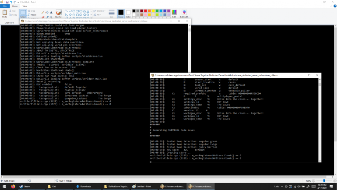Open the line Size selector

point(112,13)
